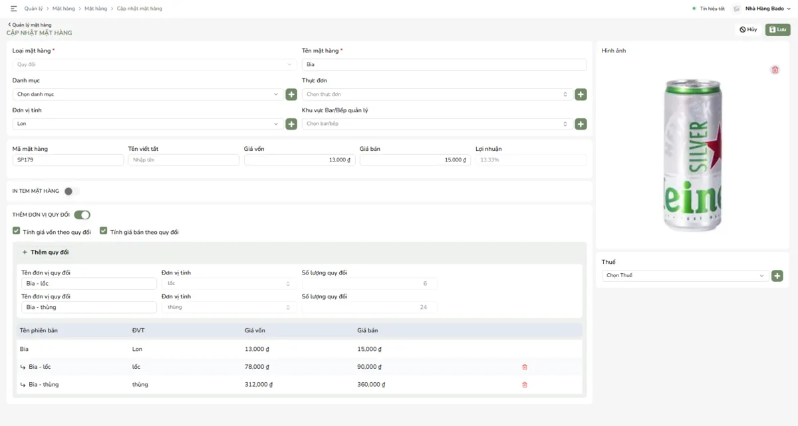This screenshot has height=426, width=798.
Task: Turn off THÊM ĐƠN VỊ QUY ĐỔI switch
Action: pos(82,215)
